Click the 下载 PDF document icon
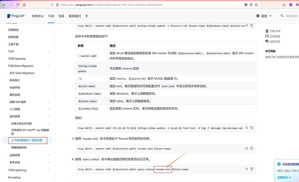The height and width of the screenshot is (182, 299). [x=267, y=31]
